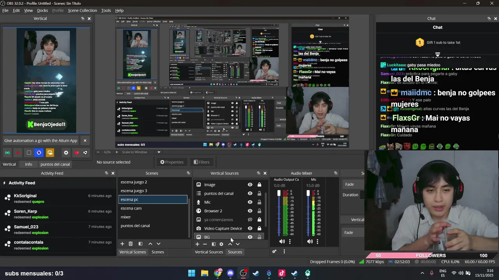Move scene up with Scenes arrow

tap(150, 243)
